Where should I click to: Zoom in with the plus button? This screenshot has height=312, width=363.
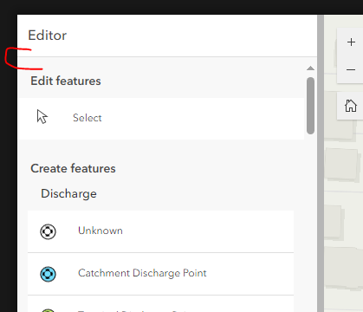coord(351,42)
